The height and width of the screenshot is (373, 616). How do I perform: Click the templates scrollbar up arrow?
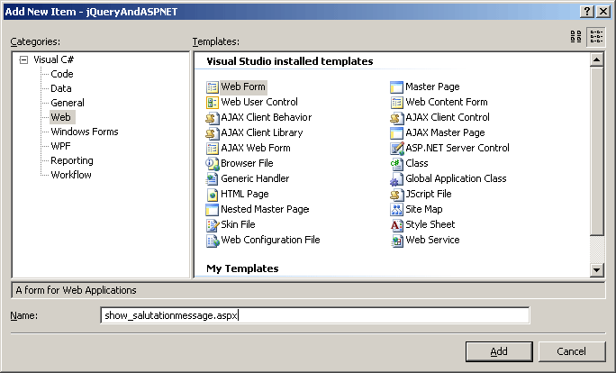(x=597, y=60)
